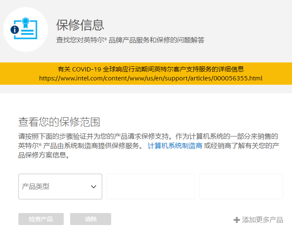292x246 pixels.
Task: Click the intel.com support article URL in banner
Action: pyautogui.click(x=150, y=78)
